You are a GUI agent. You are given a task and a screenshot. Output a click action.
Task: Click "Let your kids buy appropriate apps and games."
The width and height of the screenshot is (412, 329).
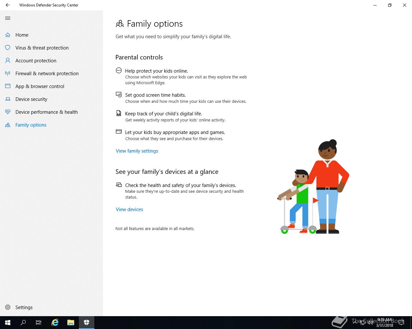[175, 132]
